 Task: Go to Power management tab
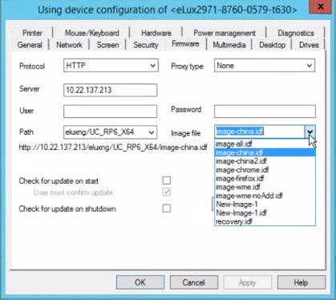(225, 33)
